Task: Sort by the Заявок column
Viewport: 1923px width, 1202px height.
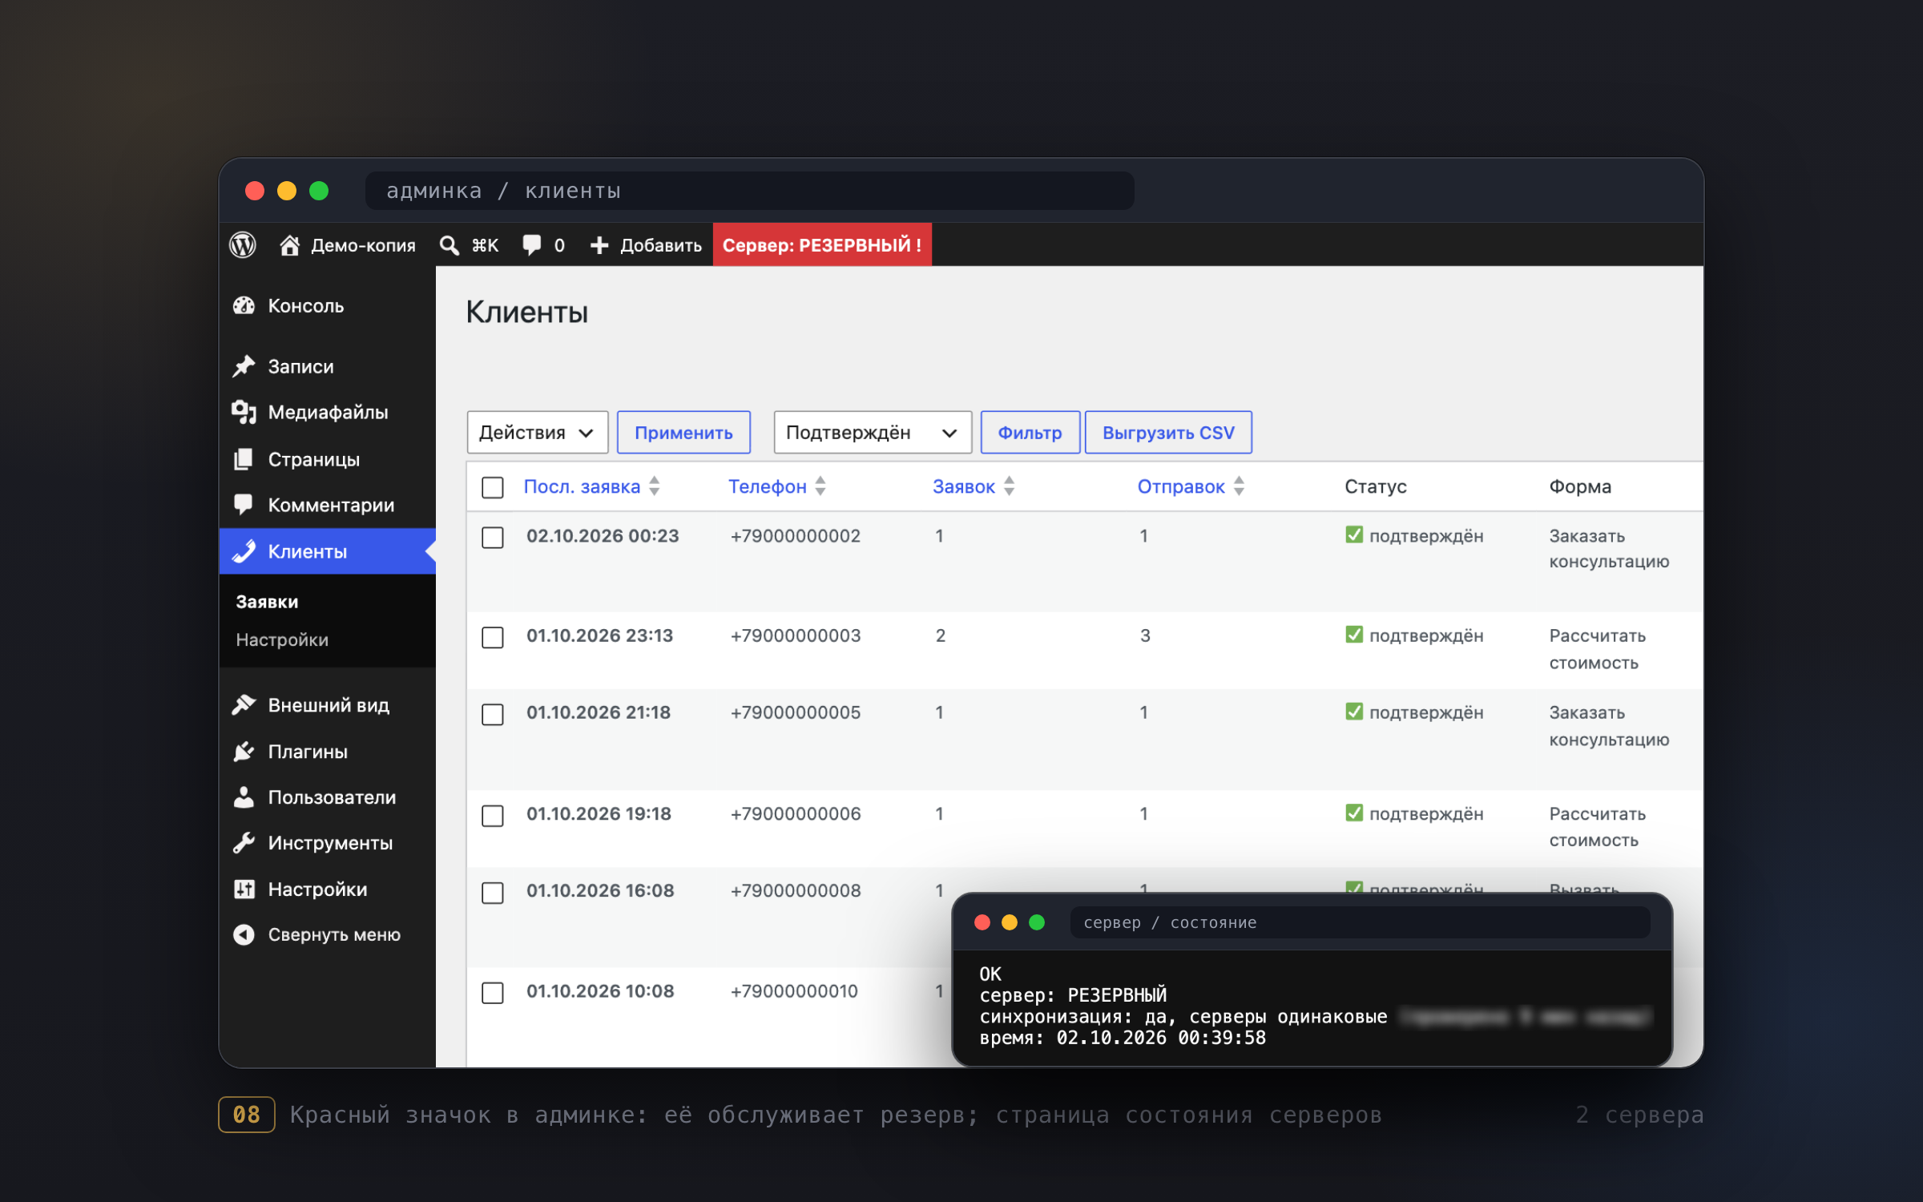Action: click(974, 486)
